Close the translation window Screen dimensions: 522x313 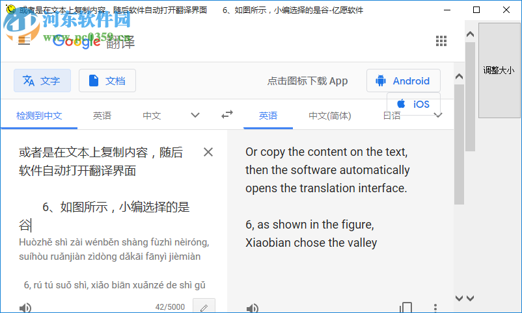coord(506,10)
